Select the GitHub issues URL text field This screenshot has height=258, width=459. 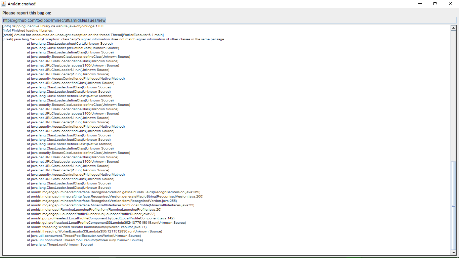(x=134, y=20)
